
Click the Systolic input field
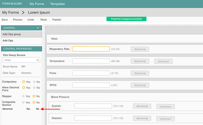[93, 106]
